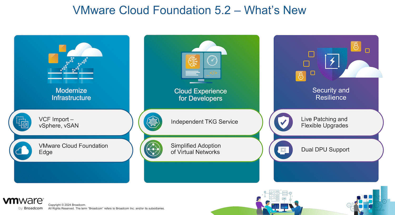
Task: Click the lightning bolt shield illustration
Action: pyautogui.click(x=332, y=64)
